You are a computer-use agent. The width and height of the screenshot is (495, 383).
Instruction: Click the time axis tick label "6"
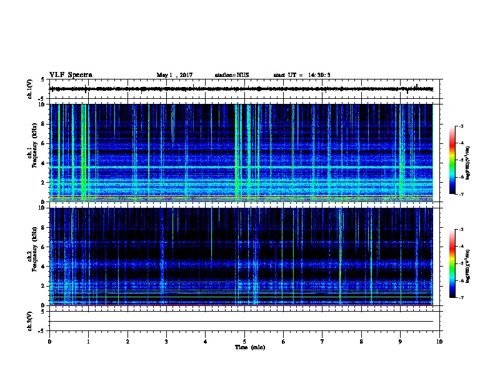coord(284,342)
